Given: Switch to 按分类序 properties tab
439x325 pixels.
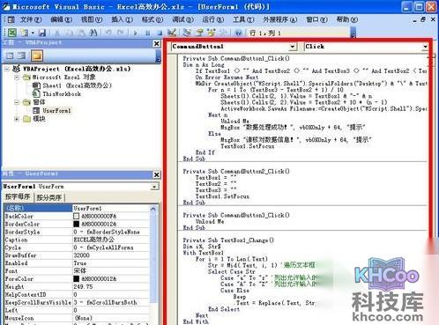Looking at the screenshot, I should tap(49, 197).
